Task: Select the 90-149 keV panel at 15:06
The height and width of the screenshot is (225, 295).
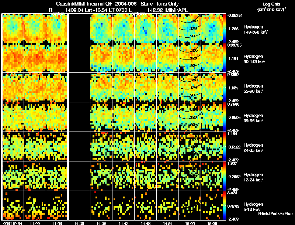Action: pyautogui.click(x=212, y=58)
